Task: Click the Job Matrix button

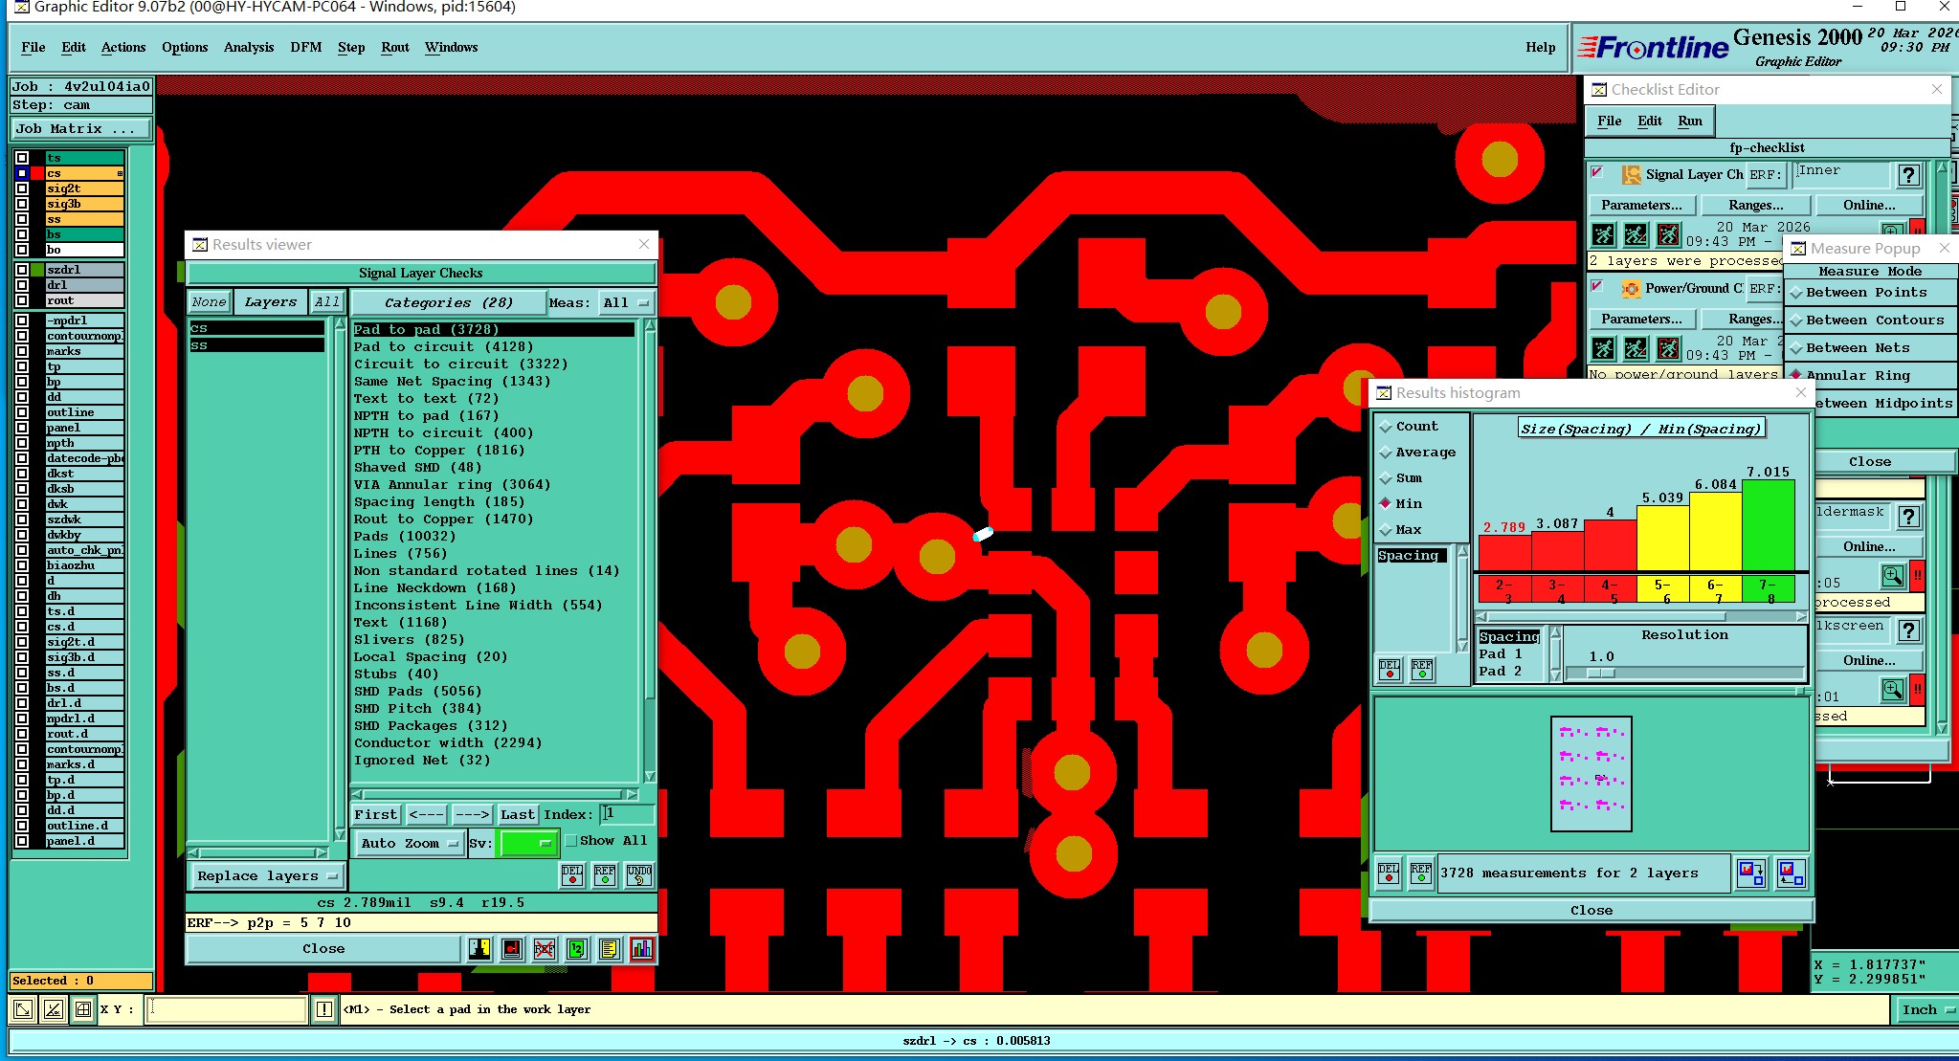Action: pos(81,129)
